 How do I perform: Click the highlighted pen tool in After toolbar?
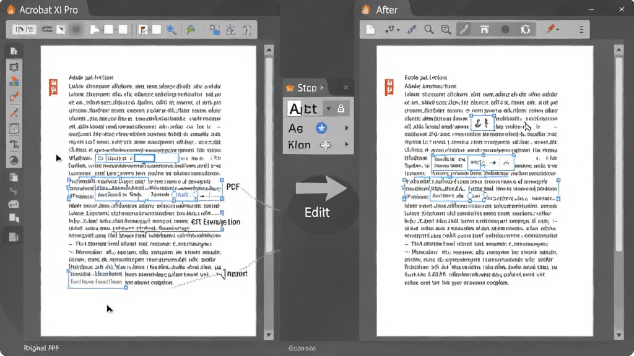pyautogui.click(x=464, y=30)
